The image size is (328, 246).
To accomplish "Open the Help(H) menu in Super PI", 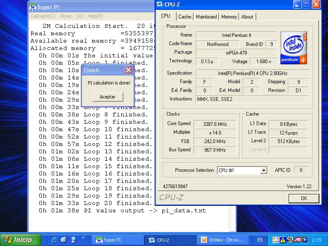I will coord(95,16).
